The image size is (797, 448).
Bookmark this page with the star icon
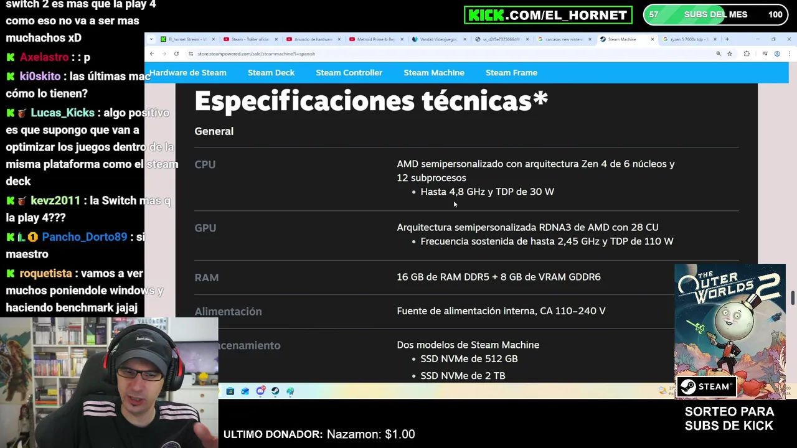click(730, 54)
